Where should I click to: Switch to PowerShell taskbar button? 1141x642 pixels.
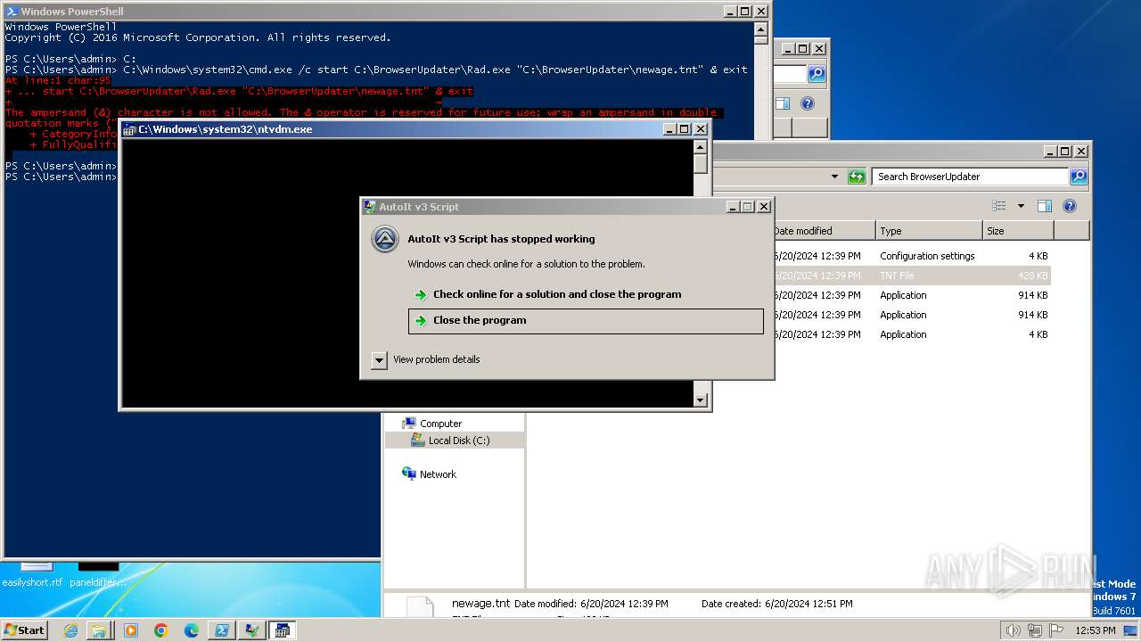(221, 630)
